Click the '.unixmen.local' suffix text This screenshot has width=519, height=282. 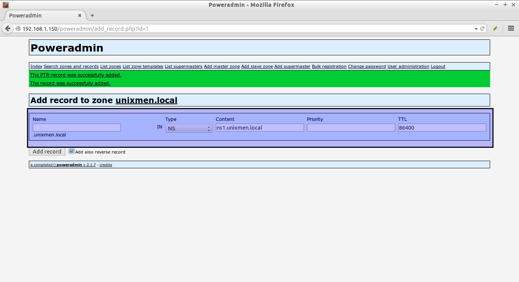tap(49, 135)
